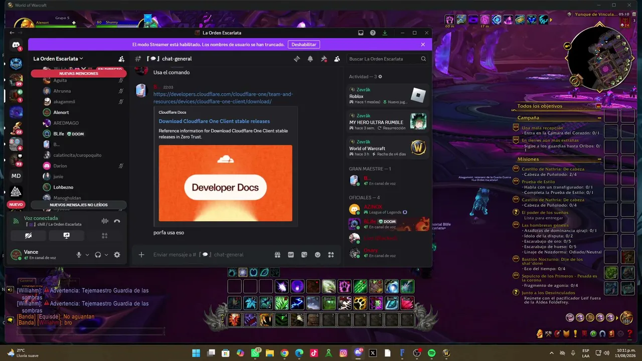Open Google Chrome from the taskbar

point(284,353)
